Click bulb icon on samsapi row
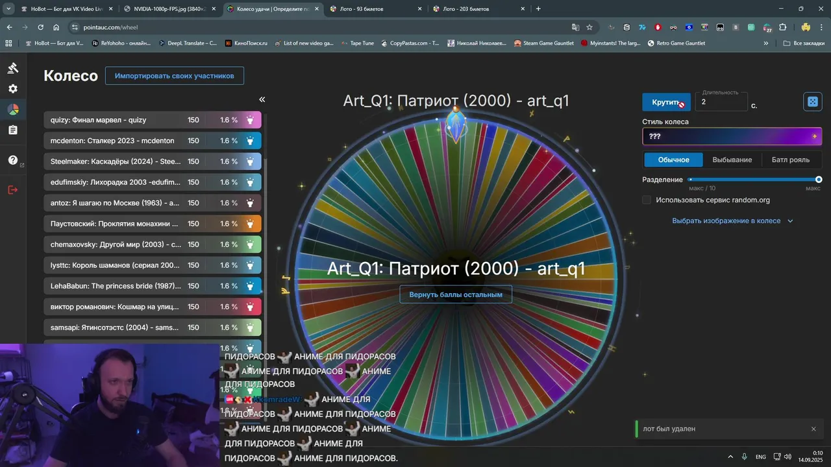The height and width of the screenshot is (467, 831). click(x=251, y=328)
